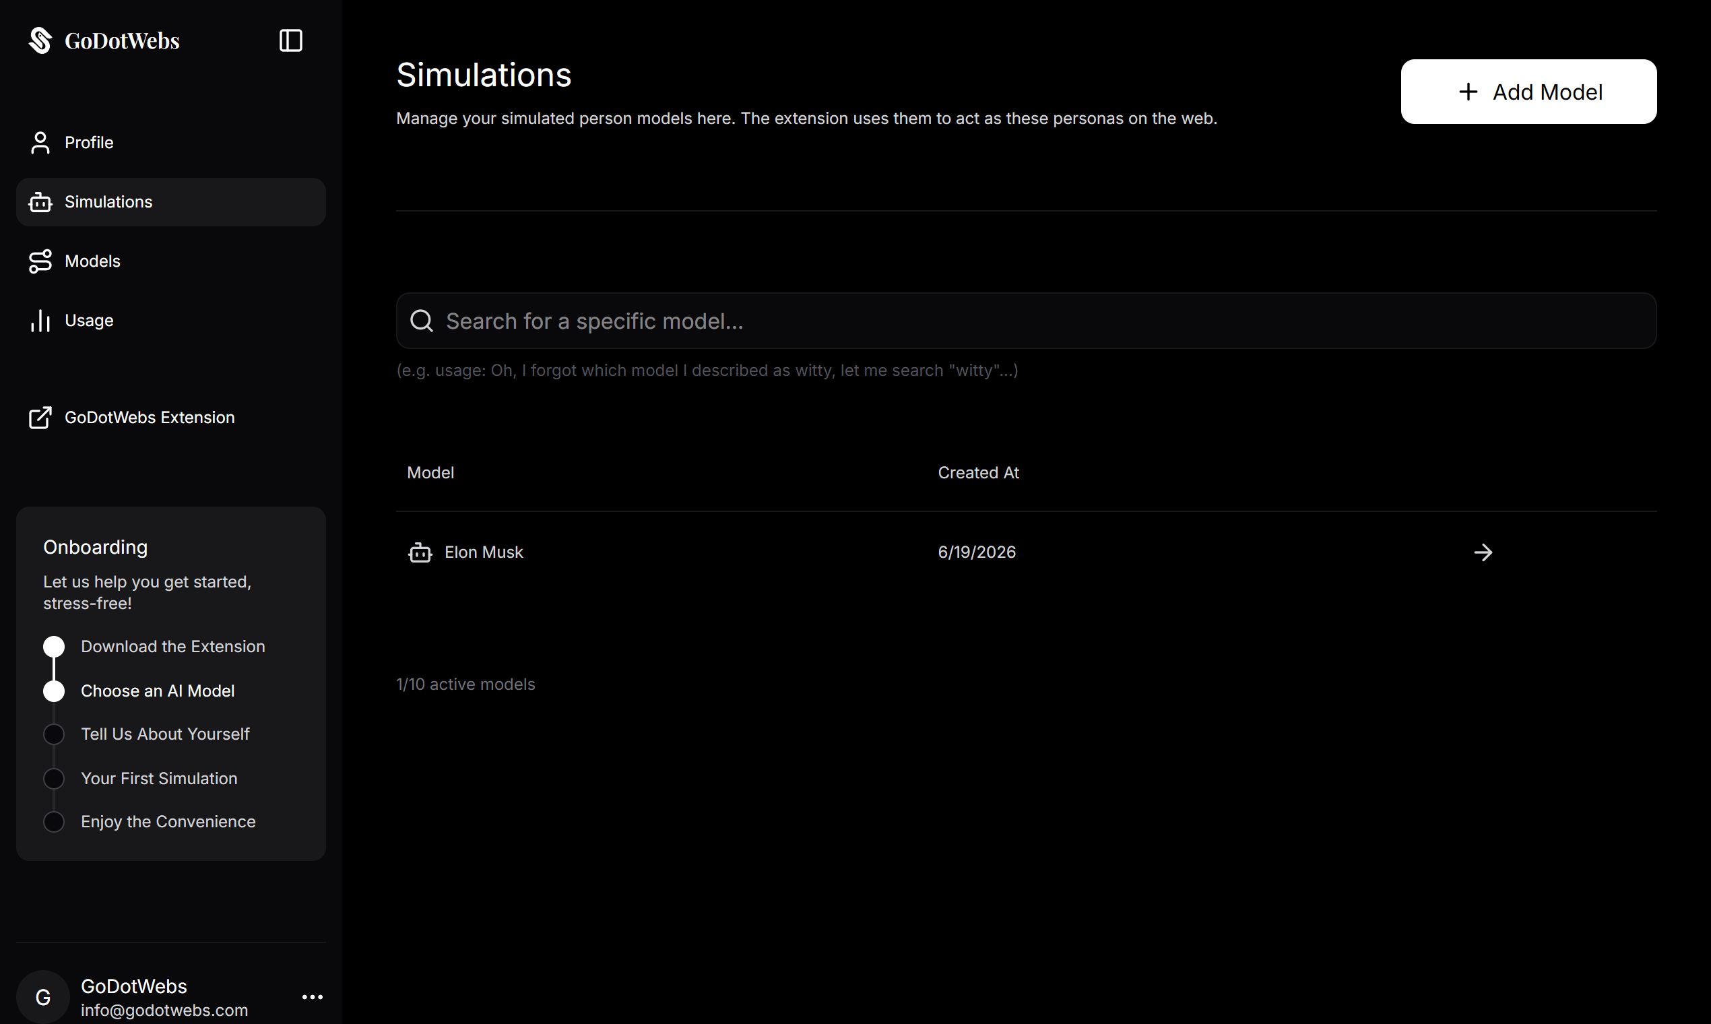Focus the model search field

(x=1026, y=321)
